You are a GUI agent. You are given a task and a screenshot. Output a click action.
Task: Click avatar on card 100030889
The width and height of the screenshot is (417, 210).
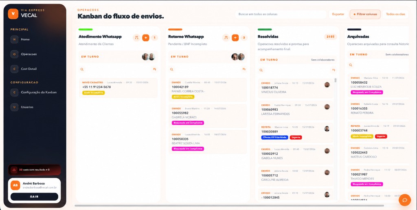pyautogui.click(x=327, y=129)
